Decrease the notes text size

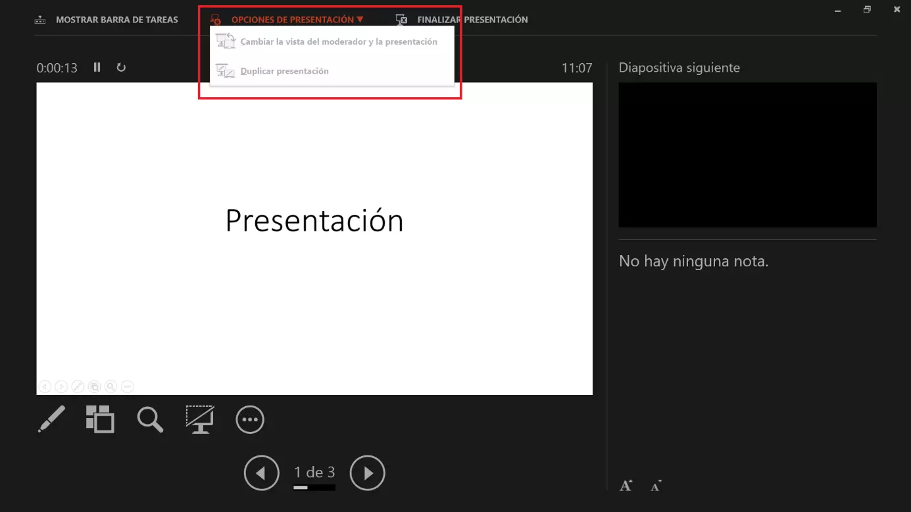pos(656,486)
